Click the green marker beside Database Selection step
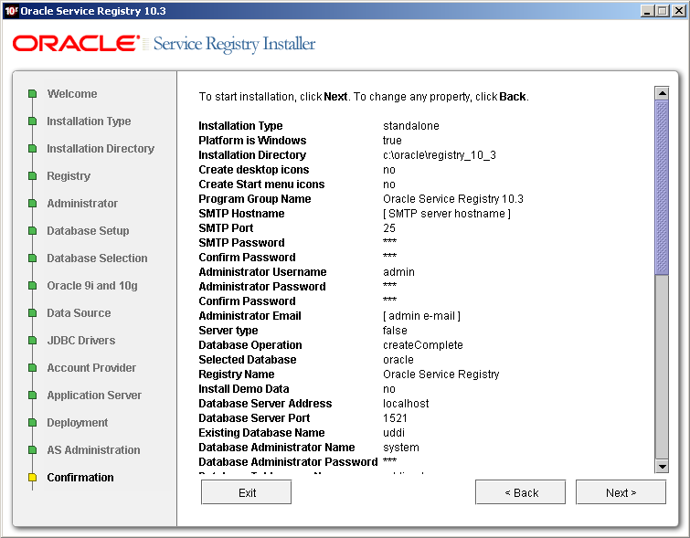 click(32, 258)
